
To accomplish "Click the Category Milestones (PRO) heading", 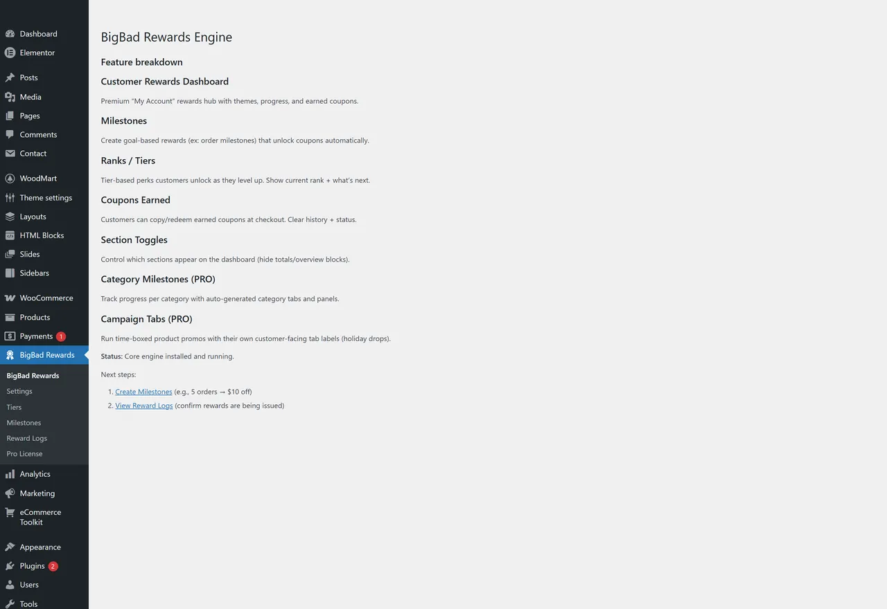I will pyautogui.click(x=158, y=280).
